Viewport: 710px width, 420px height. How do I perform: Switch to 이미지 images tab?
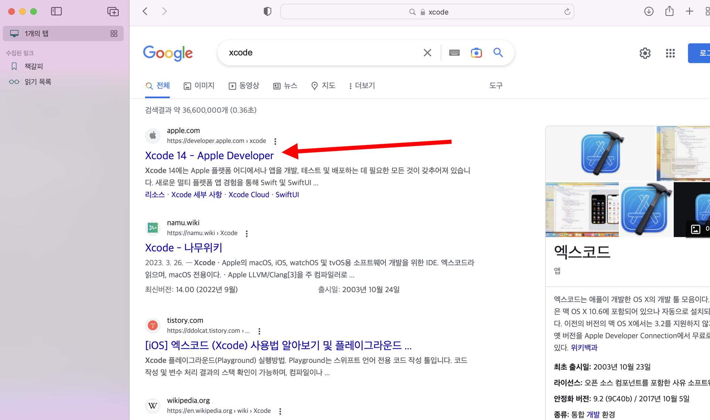click(x=199, y=86)
